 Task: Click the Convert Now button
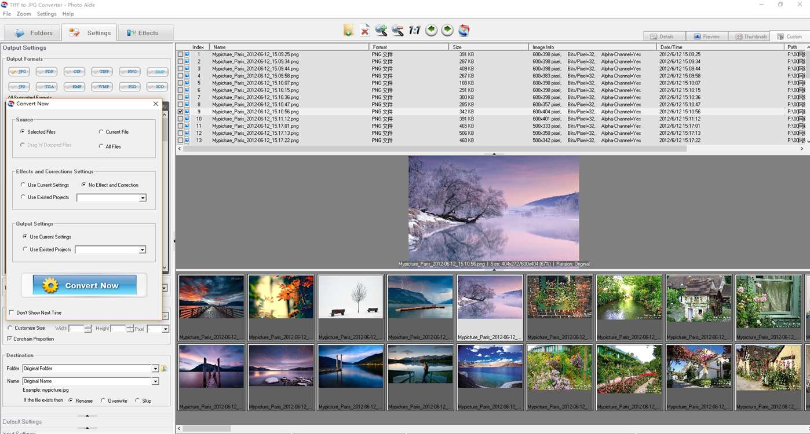[x=85, y=285]
